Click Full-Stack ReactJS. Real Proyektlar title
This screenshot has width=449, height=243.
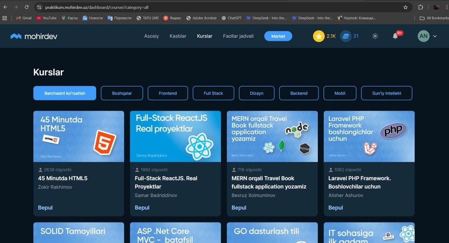coord(166,182)
